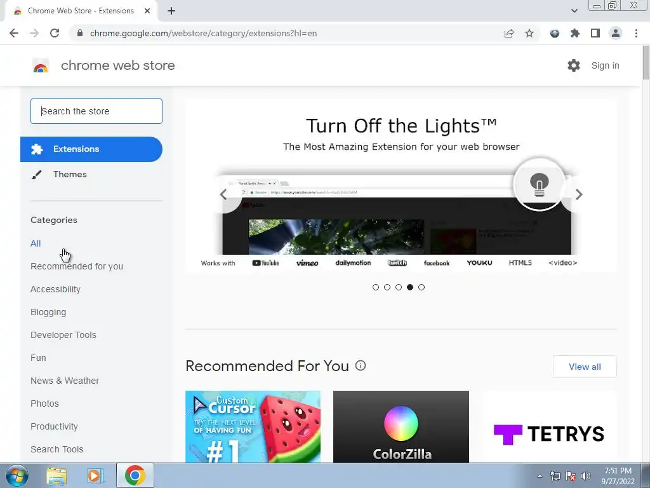Open the Windows Start menu
Screen dimensions: 650x488
click(17, 475)
